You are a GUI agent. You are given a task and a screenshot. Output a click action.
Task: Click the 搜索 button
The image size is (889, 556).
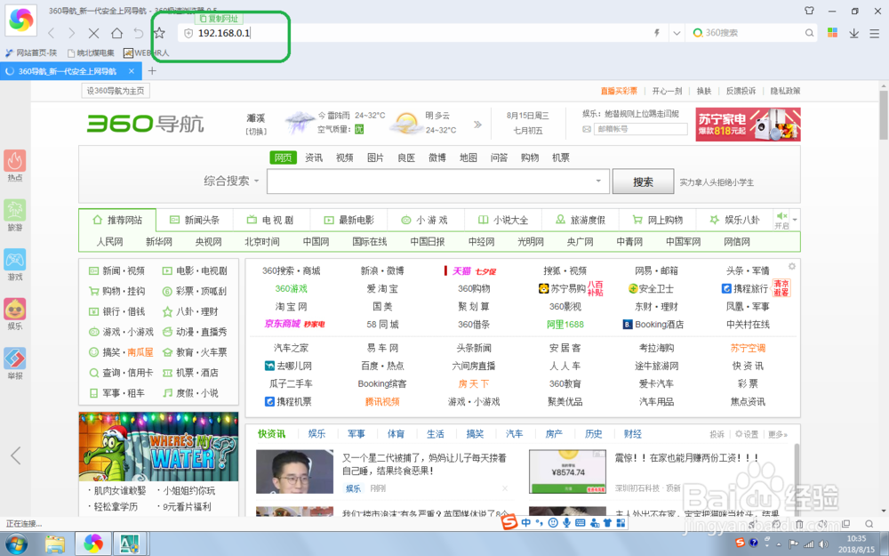643,181
